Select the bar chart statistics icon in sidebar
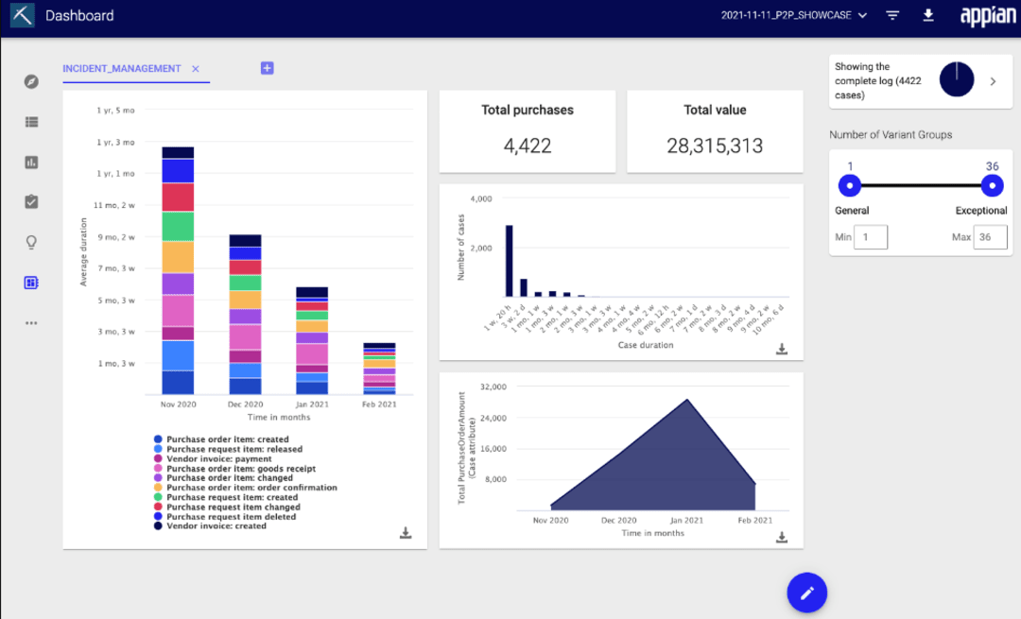 pos(30,162)
